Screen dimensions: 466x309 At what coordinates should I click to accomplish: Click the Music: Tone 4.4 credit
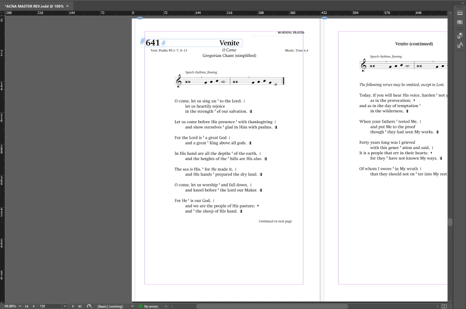(x=296, y=51)
